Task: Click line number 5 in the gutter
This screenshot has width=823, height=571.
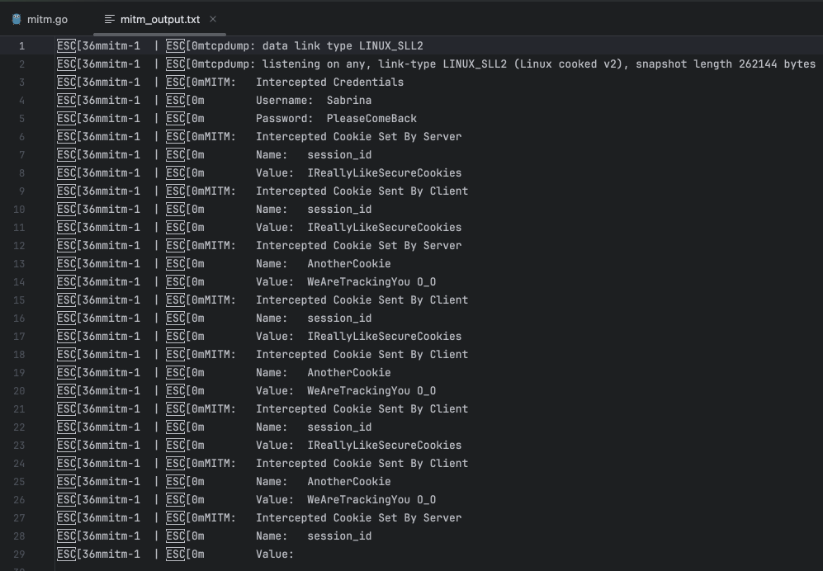Action: pos(21,119)
